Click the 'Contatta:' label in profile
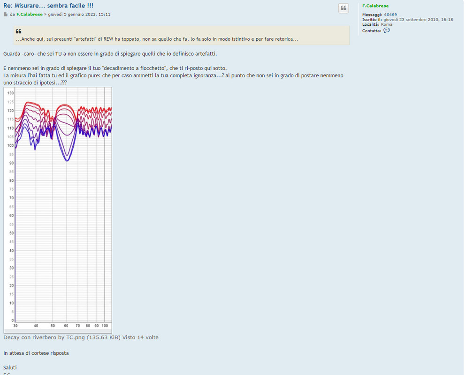Image resolution: width=466 pixels, height=375 pixels. (372, 31)
